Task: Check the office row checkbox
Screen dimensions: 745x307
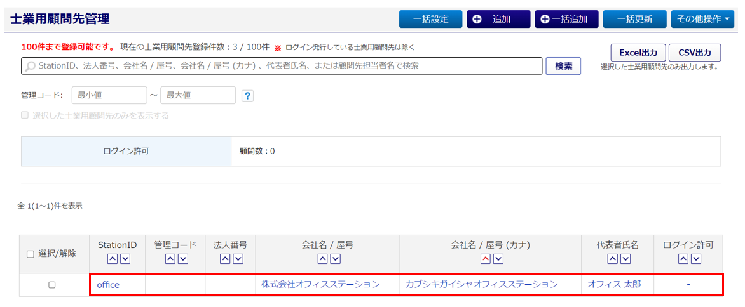Action: point(51,285)
